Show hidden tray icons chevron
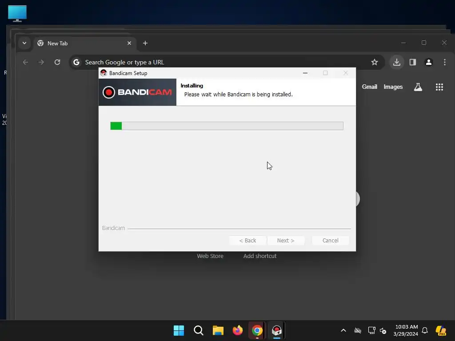The width and height of the screenshot is (455, 341). click(x=343, y=330)
